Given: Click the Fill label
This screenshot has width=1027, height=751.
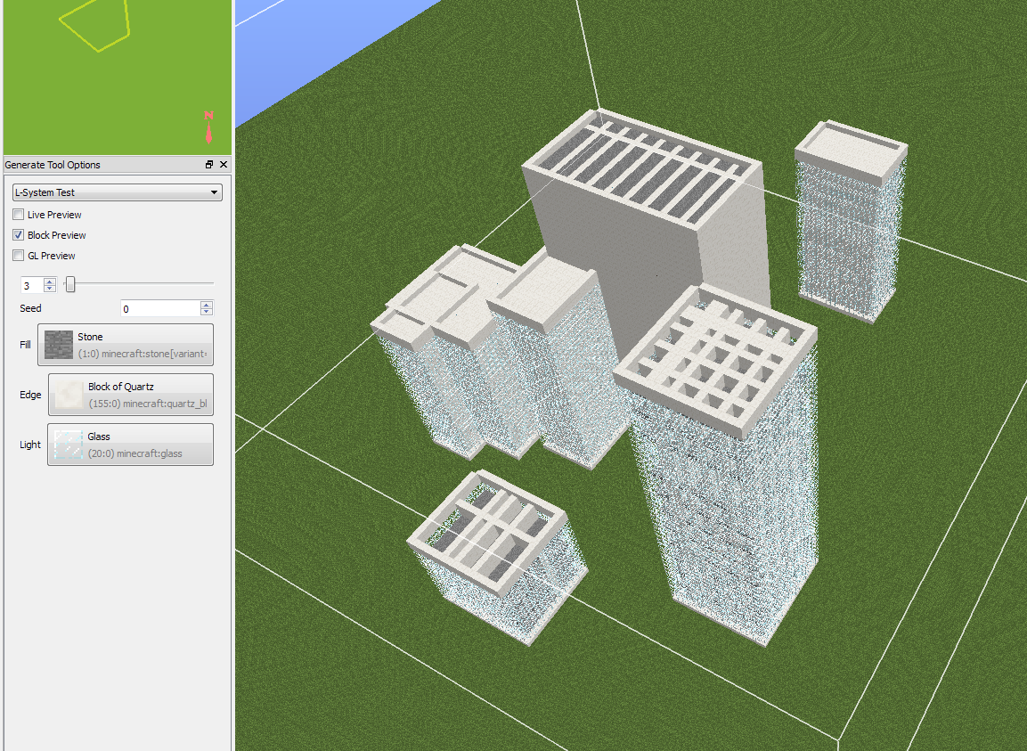Looking at the screenshot, I should (x=25, y=345).
